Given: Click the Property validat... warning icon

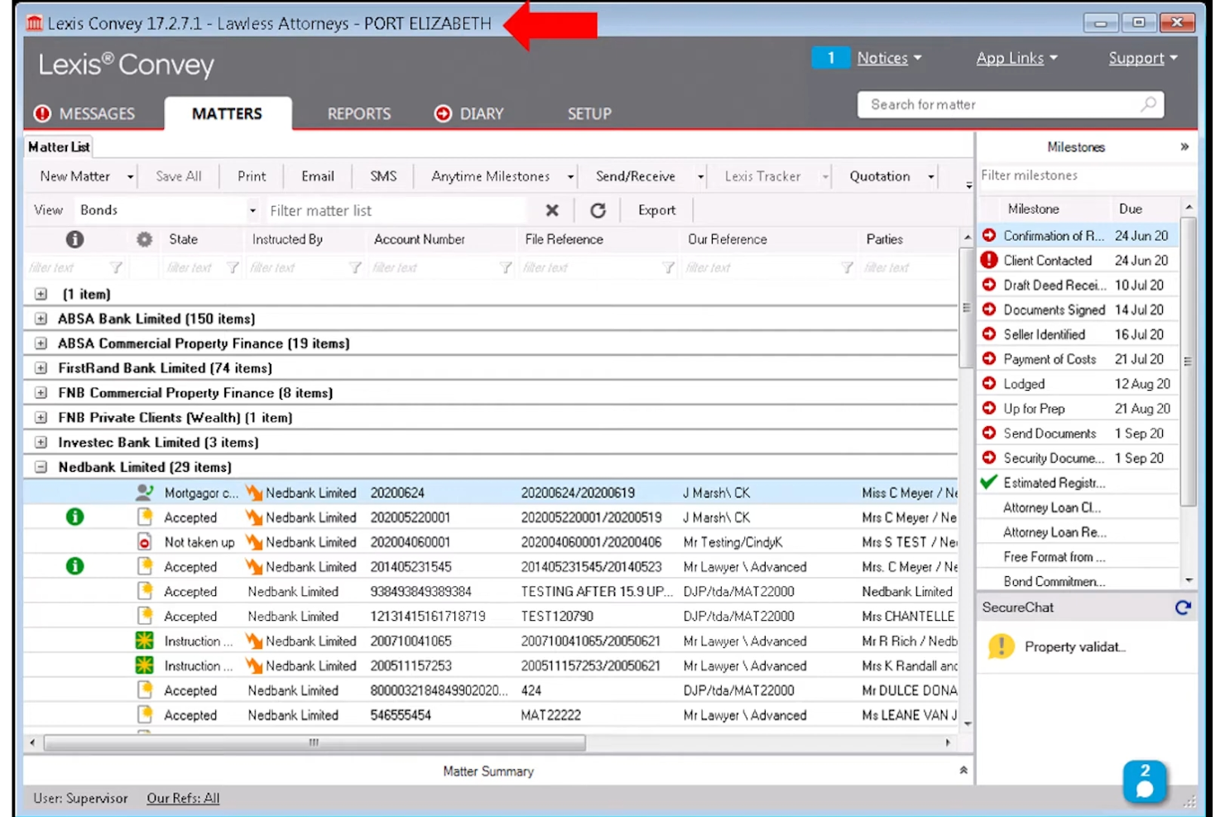Looking at the screenshot, I should pyautogui.click(x=1002, y=646).
